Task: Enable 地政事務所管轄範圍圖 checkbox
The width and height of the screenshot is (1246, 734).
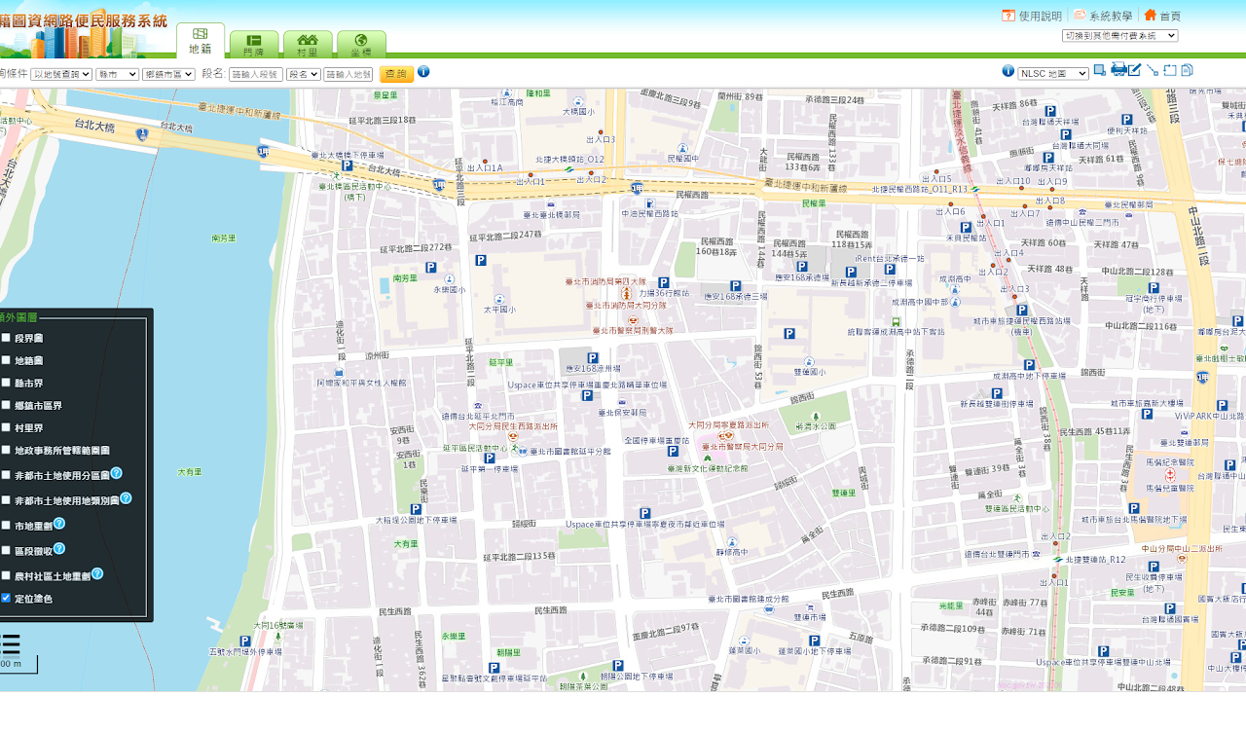Action: [x=6, y=450]
